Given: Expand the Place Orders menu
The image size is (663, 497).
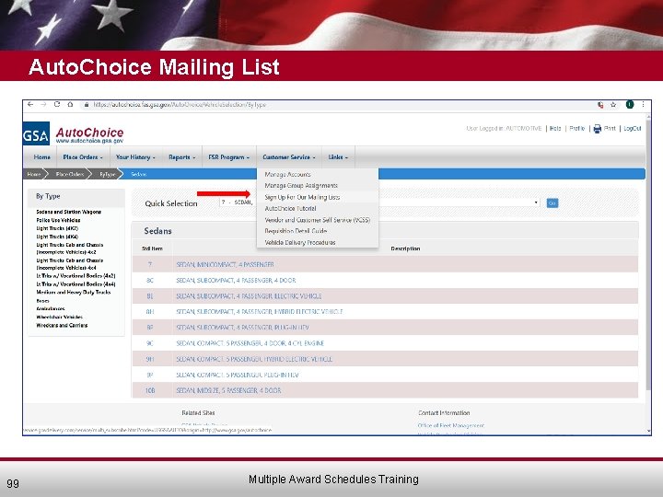Looking at the screenshot, I should (83, 156).
